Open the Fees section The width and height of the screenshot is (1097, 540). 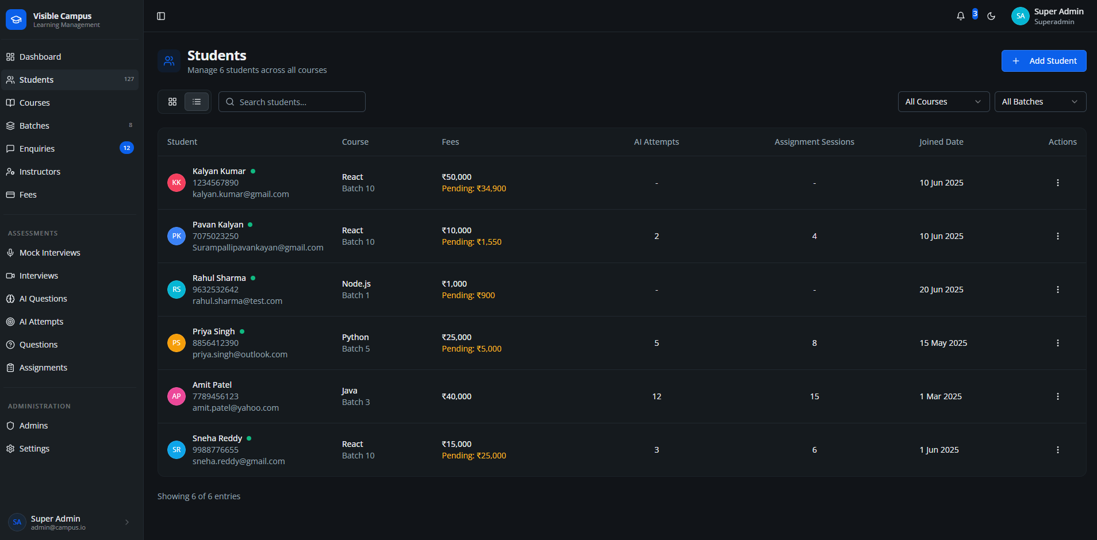(x=28, y=194)
